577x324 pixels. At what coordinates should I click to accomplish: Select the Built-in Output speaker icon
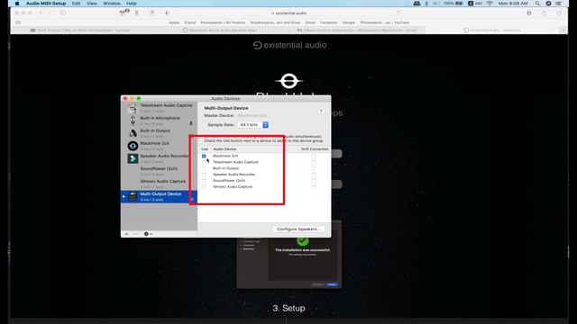133,133
